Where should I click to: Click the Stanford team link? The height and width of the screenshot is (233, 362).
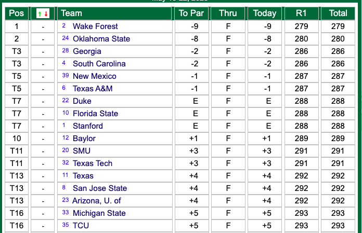pos(88,126)
